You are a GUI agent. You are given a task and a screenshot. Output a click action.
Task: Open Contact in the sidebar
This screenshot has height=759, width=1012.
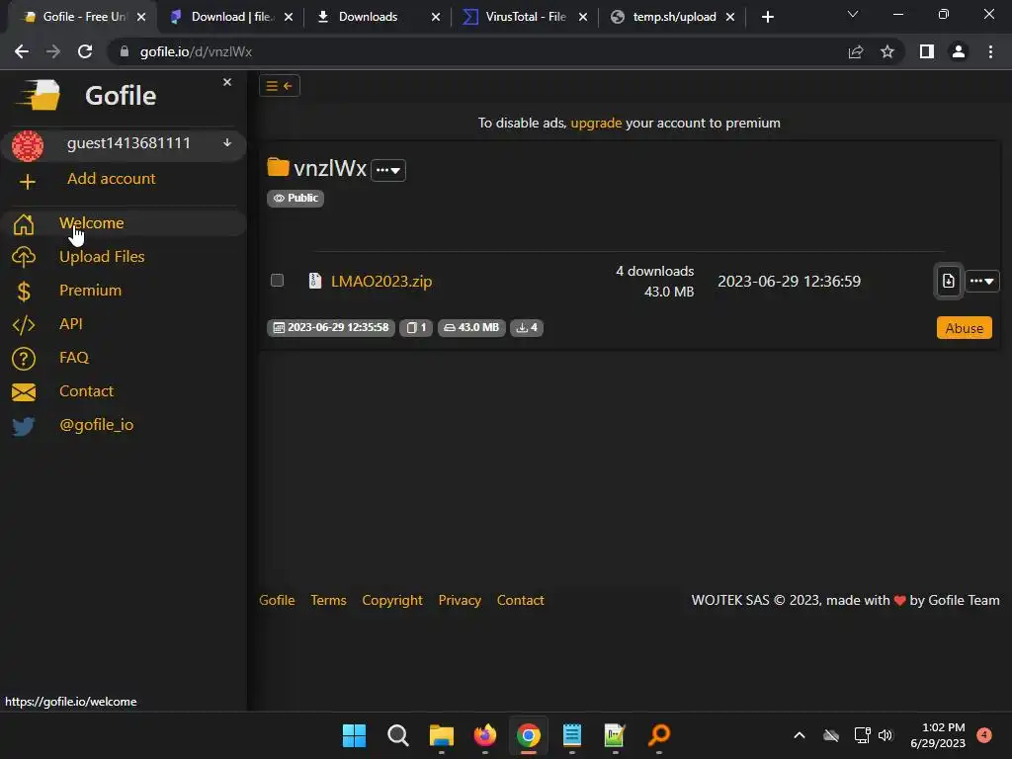click(x=87, y=390)
